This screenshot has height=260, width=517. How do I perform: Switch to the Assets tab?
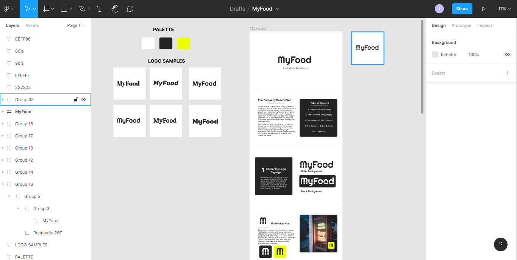32,25
